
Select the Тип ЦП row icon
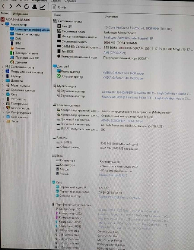point(59,26)
